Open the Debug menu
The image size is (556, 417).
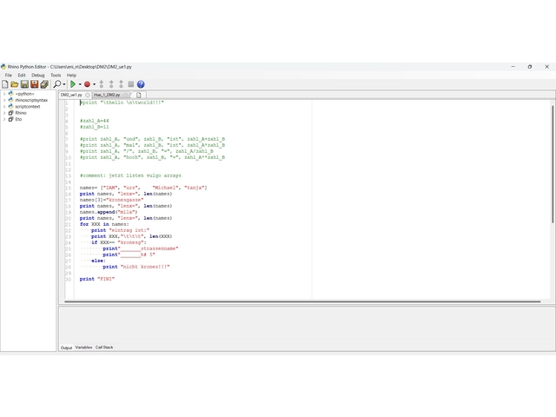pos(38,76)
